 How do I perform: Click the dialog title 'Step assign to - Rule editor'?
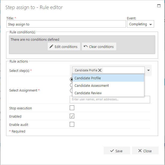[x=34, y=7]
